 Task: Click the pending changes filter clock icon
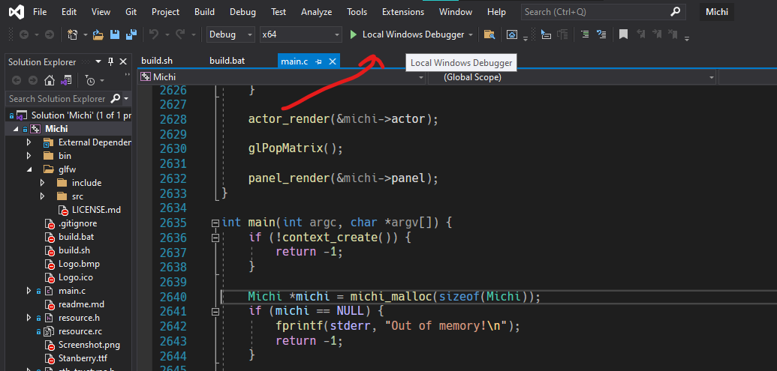[x=89, y=80]
